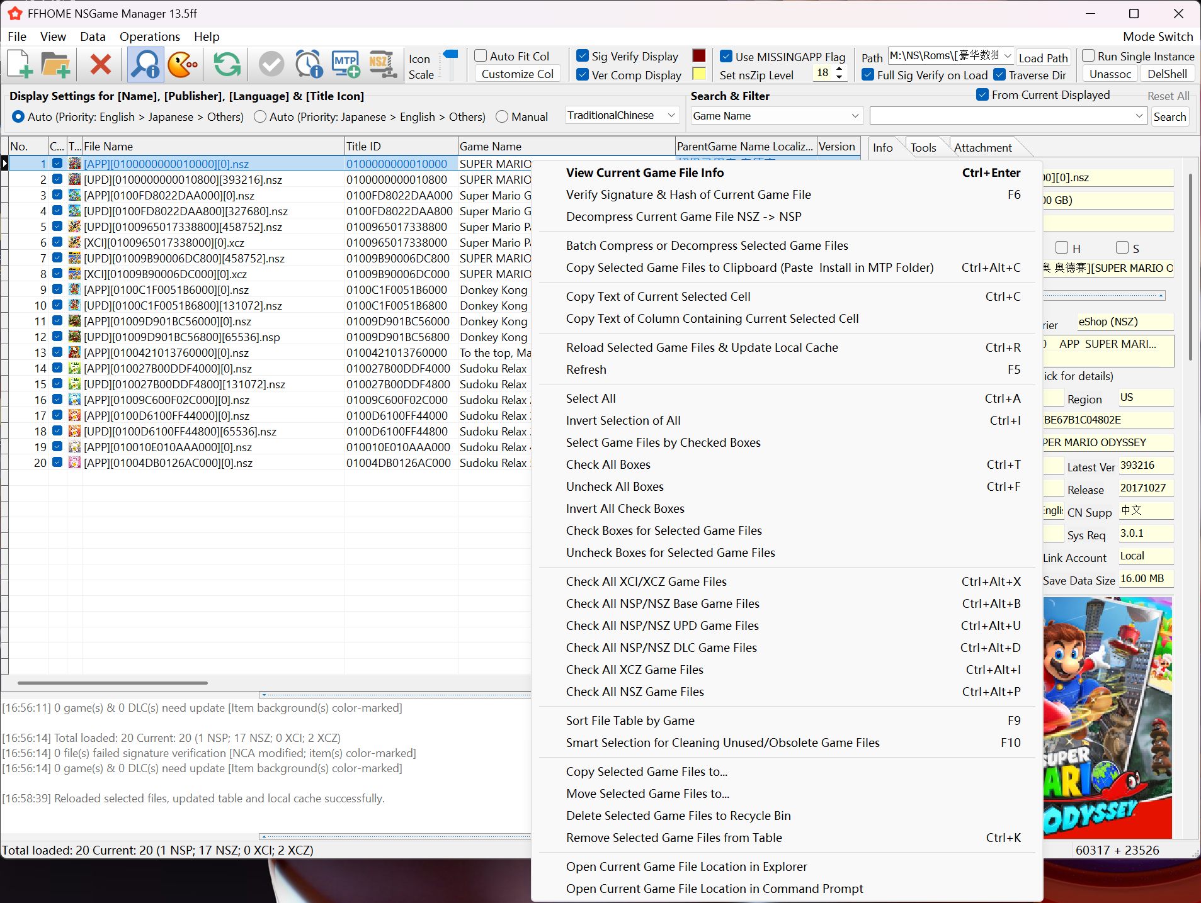Click the NSZ compress toolbar icon
The width and height of the screenshot is (1201, 903).
point(383,64)
